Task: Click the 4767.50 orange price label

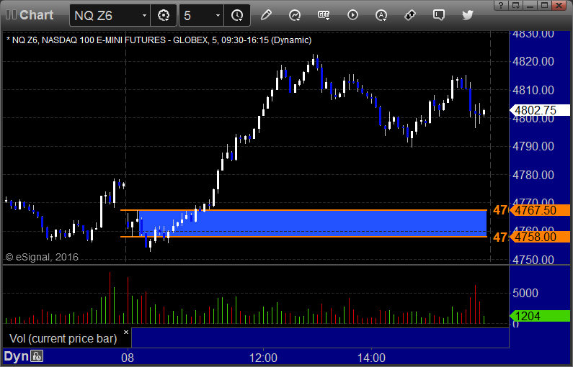Action: click(540, 210)
